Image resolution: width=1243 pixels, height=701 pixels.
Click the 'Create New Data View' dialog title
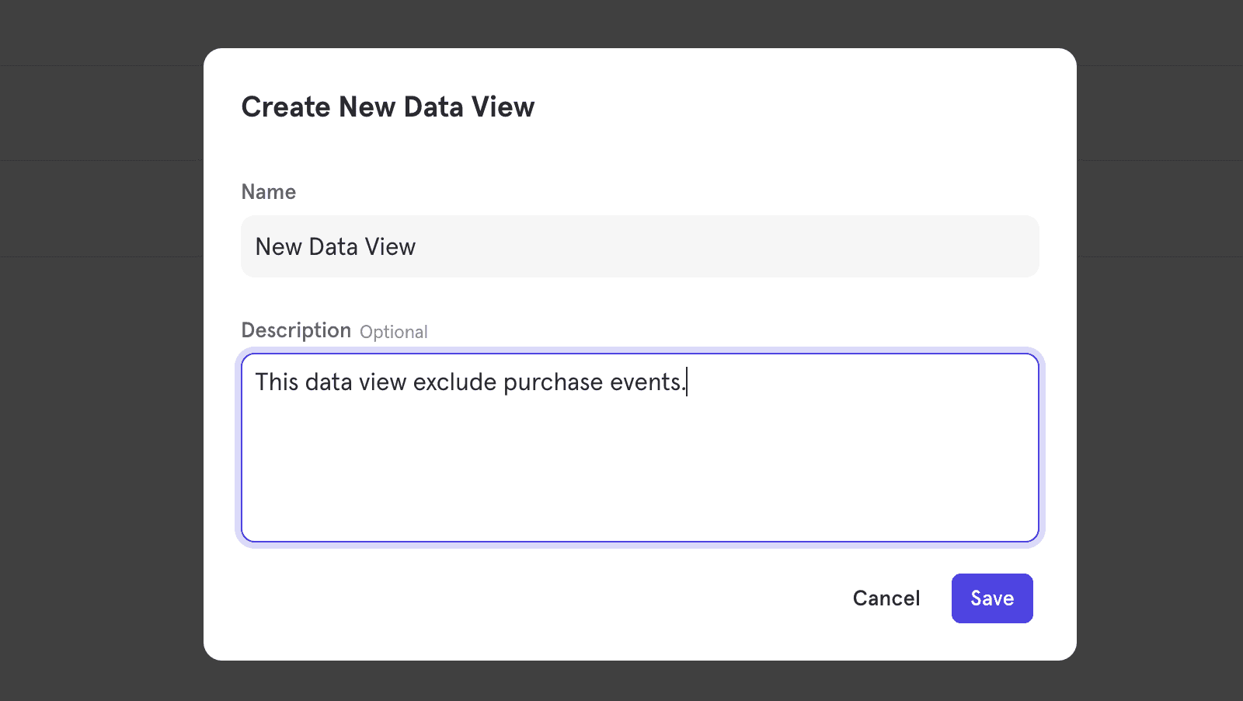pyautogui.click(x=388, y=106)
